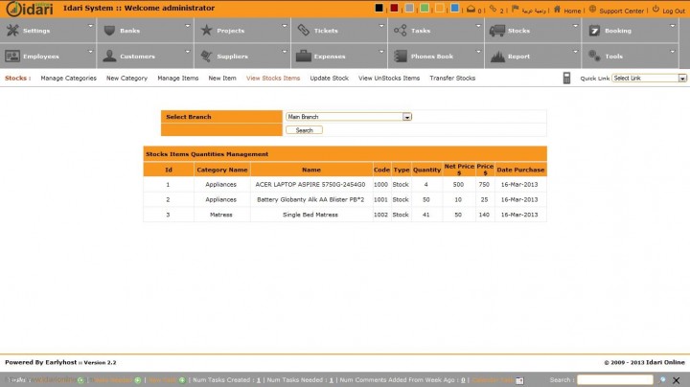The image size is (690, 387).
Task: Select the black theme color swatch
Action: (379, 8)
